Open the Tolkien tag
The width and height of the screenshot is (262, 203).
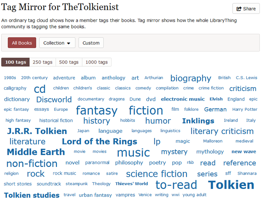coord(231,185)
